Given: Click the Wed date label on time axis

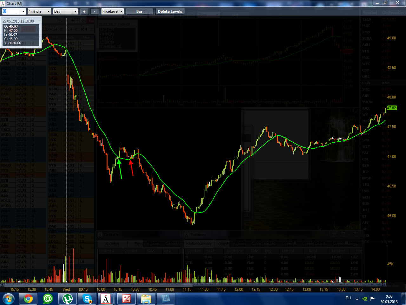Looking at the screenshot, I should [66, 289].
